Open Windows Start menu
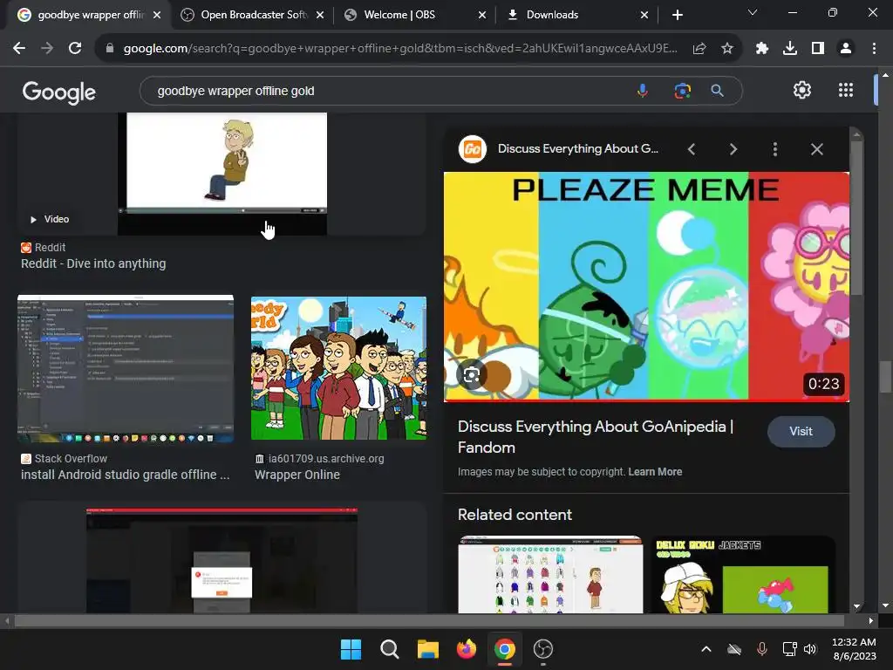Screen dimensions: 893x670 [x=351, y=649]
